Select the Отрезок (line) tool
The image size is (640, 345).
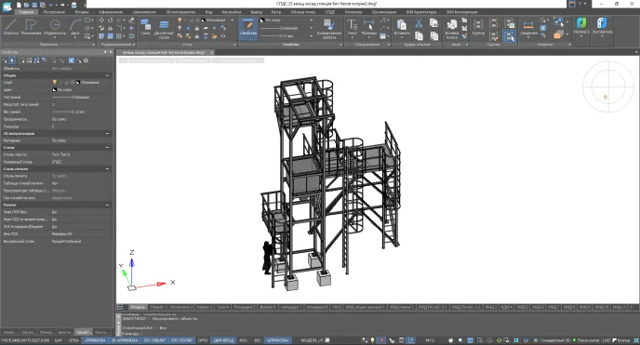coord(11,27)
